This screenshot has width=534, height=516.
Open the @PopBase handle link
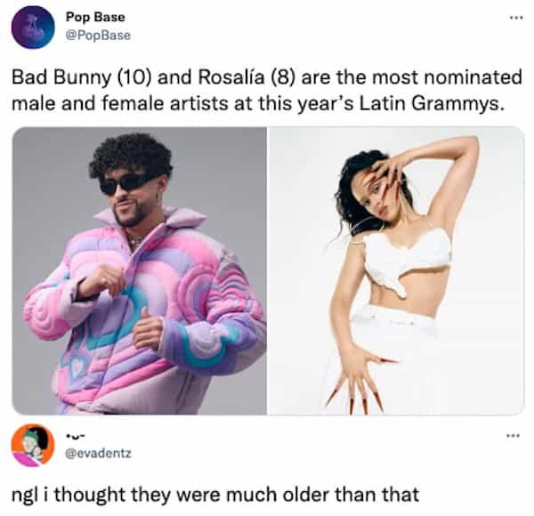click(x=98, y=36)
